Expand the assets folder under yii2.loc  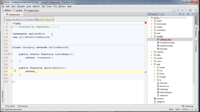(x=152, y=21)
